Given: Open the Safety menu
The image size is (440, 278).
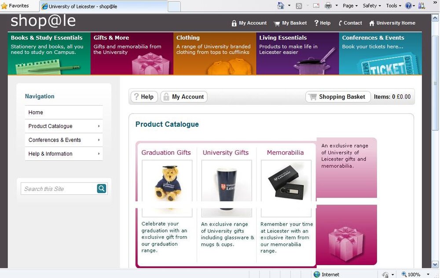Looking at the screenshot, I should tap(371, 6).
